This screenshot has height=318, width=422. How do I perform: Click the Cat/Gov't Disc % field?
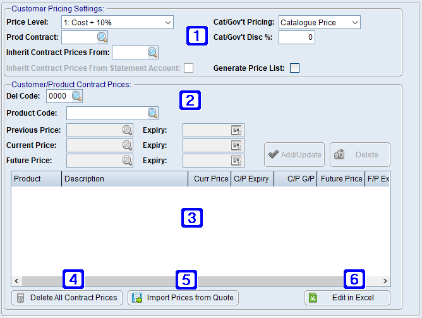coord(296,37)
